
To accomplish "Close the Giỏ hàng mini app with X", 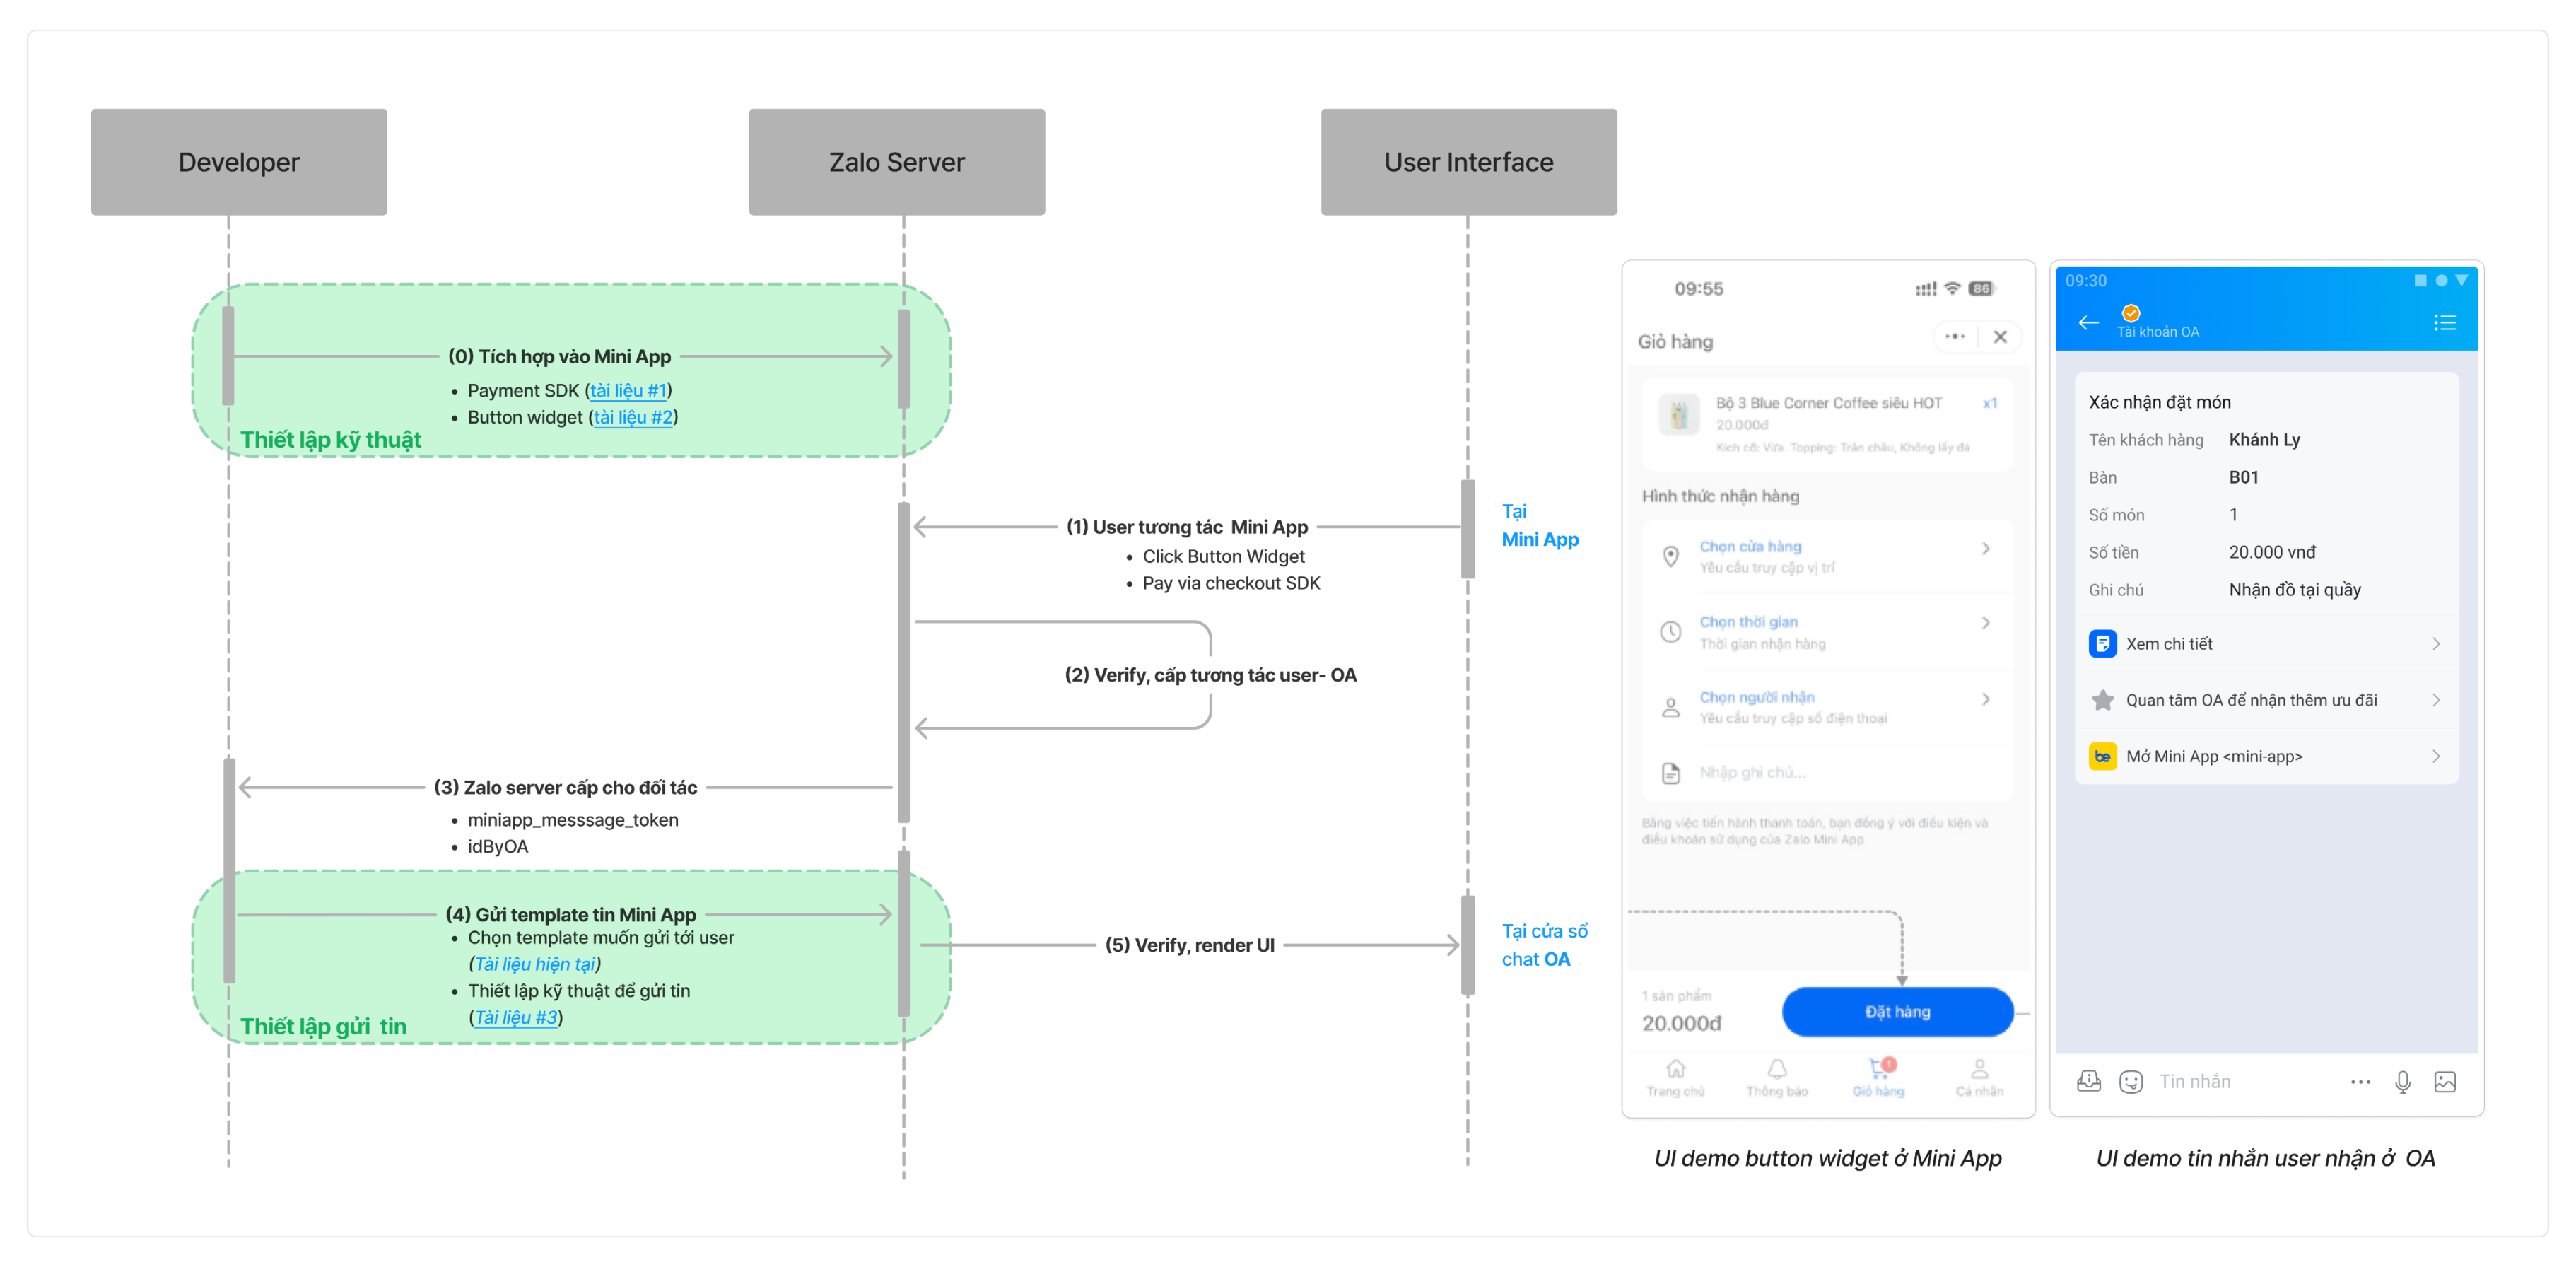I will (2000, 337).
